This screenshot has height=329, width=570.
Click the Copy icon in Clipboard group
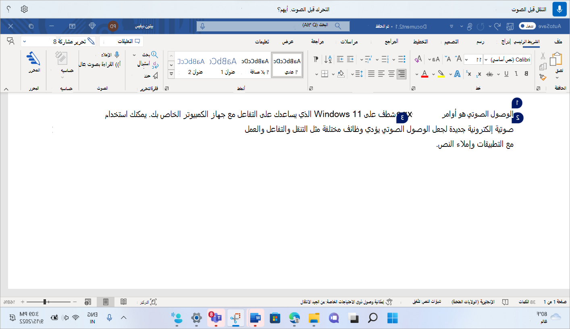pyautogui.click(x=543, y=67)
